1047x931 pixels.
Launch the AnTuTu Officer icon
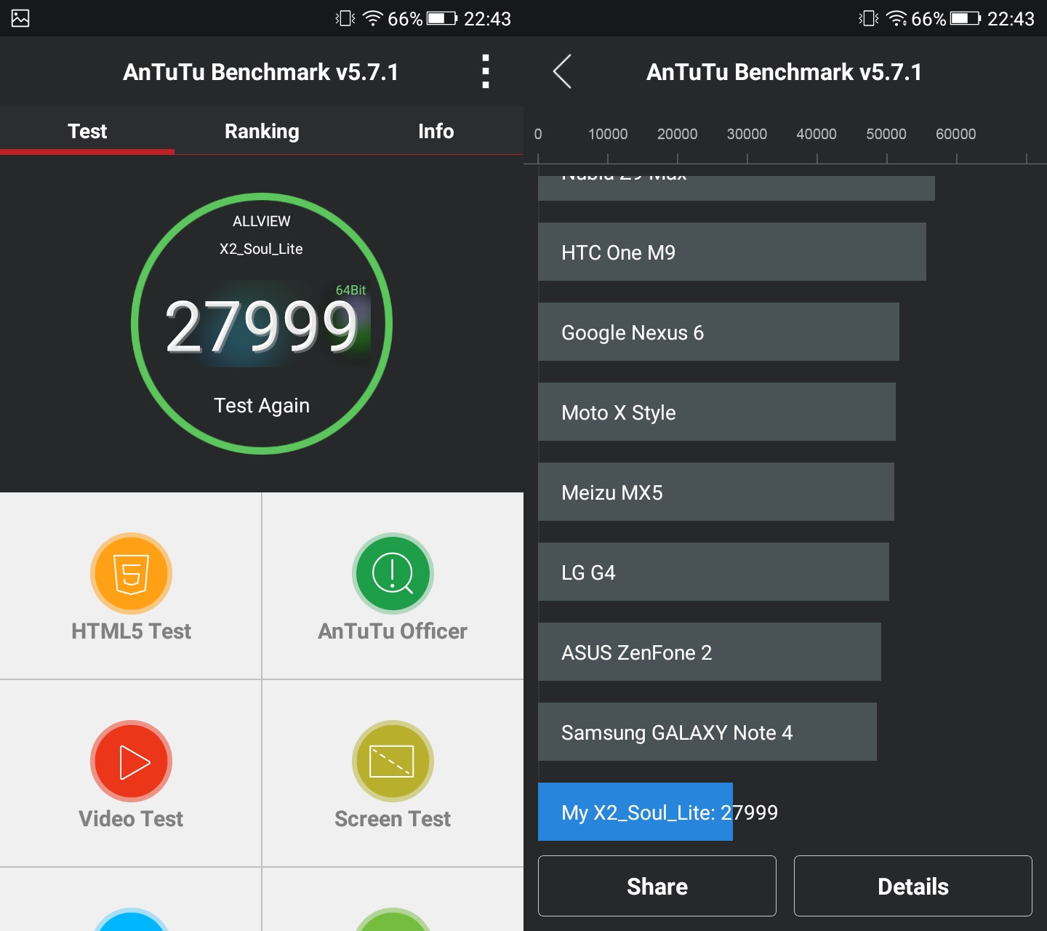tap(393, 574)
